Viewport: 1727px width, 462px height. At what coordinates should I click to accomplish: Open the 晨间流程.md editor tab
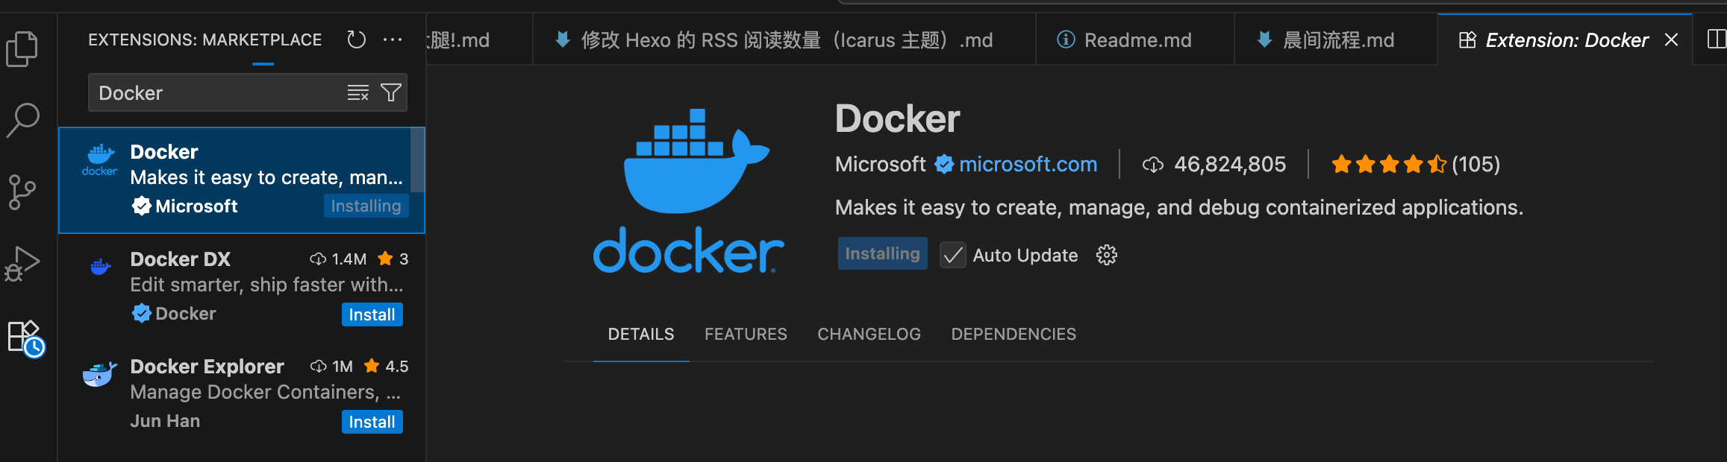coord(1336,39)
